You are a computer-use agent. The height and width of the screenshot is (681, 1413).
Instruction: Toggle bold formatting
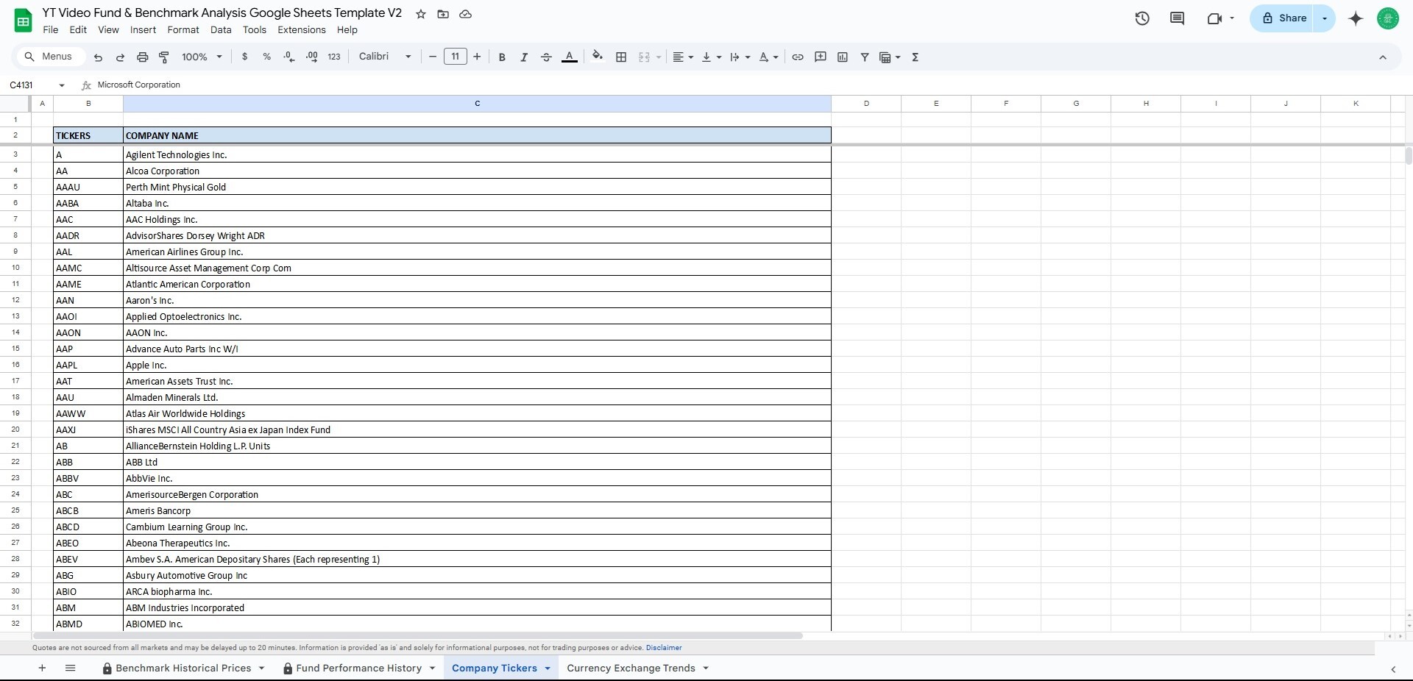pos(502,57)
